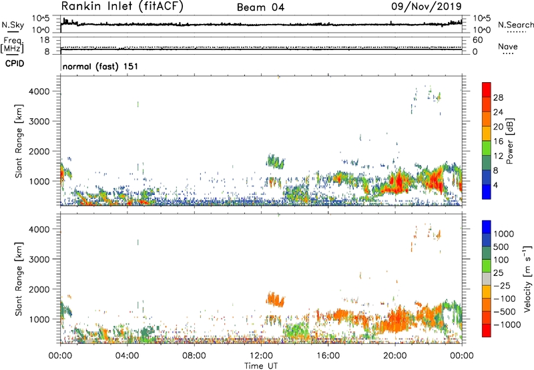Click the green echo patch near 12:30 in power panel

275,161
